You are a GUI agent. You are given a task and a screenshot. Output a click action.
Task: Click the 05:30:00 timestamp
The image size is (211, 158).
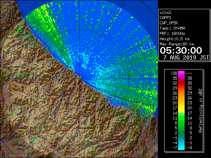[181, 50]
